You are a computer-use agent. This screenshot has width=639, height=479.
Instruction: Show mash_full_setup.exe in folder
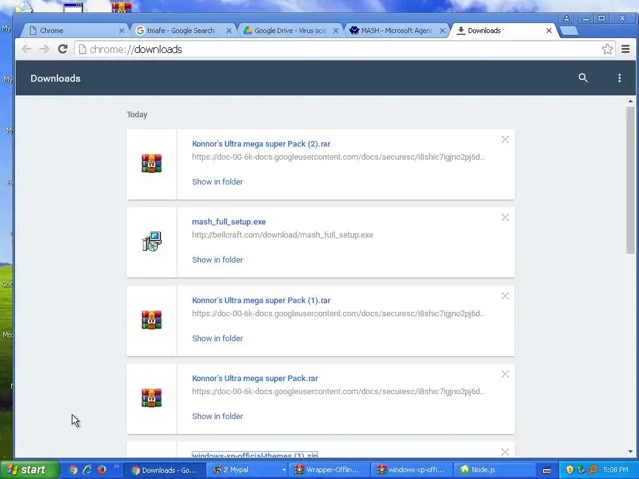point(217,259)
